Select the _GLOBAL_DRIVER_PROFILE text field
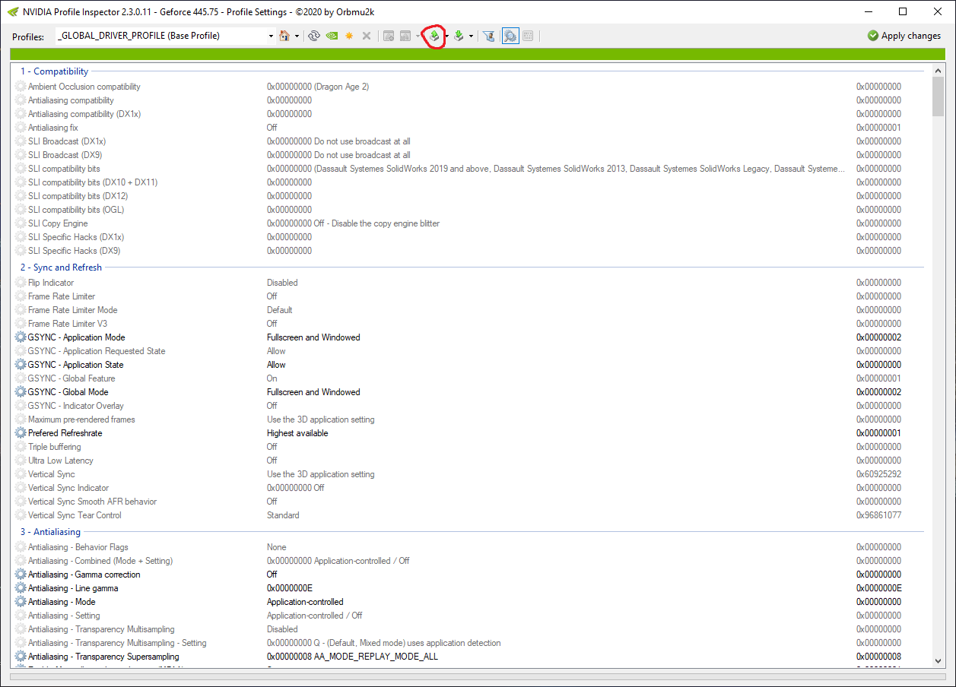This screenshot has width=956, height=687. (x=161, y=36)
